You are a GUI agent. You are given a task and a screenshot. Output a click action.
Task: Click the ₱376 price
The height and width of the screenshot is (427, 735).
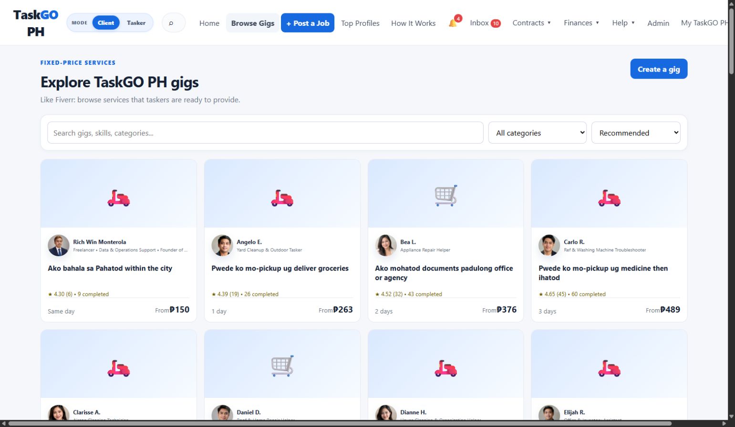pos(507,310)
